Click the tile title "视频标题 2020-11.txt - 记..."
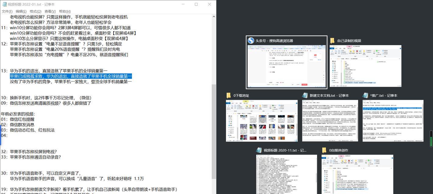 [x=285, y=150]
